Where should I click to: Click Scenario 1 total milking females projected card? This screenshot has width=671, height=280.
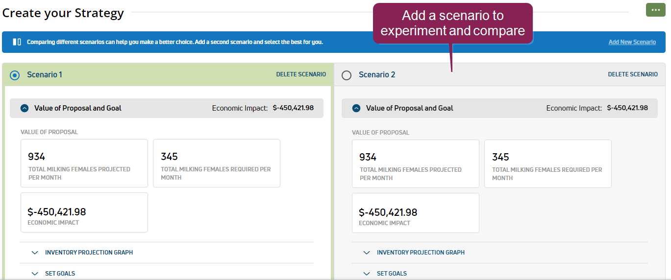tap(84, 163)
